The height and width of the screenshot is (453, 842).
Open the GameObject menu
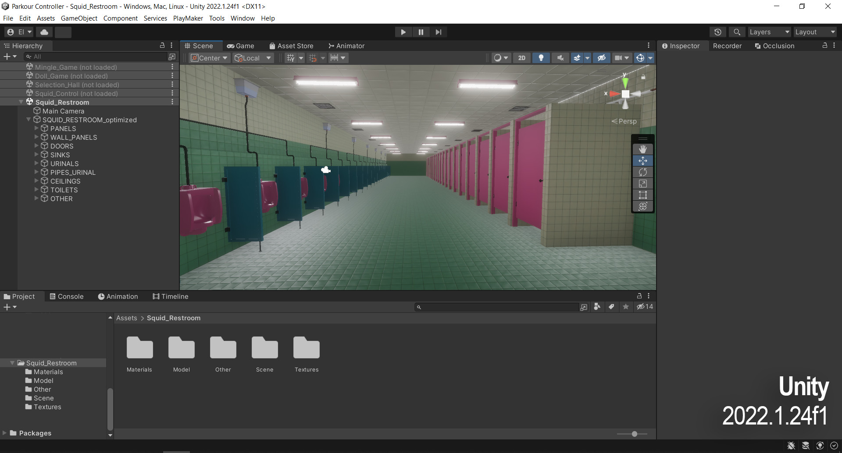(x=79, y=18)
